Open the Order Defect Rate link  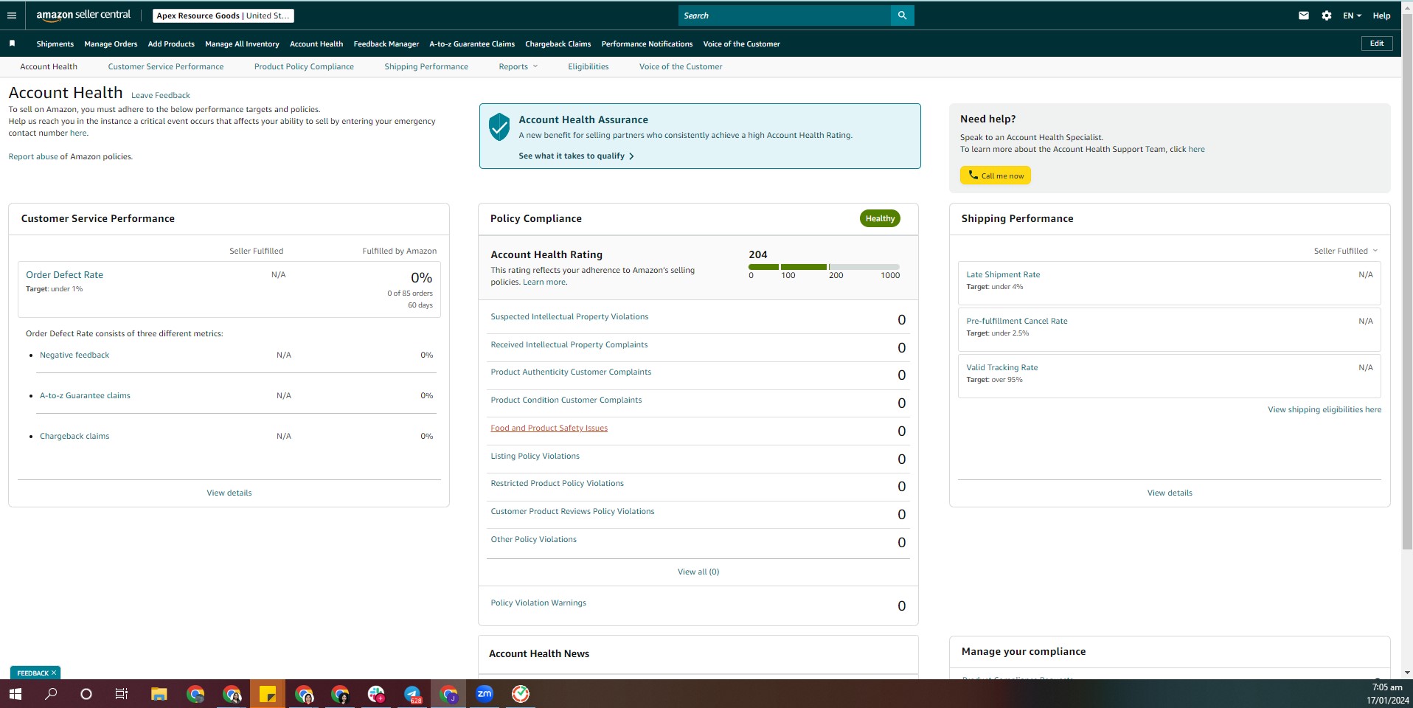click(65, 274)
